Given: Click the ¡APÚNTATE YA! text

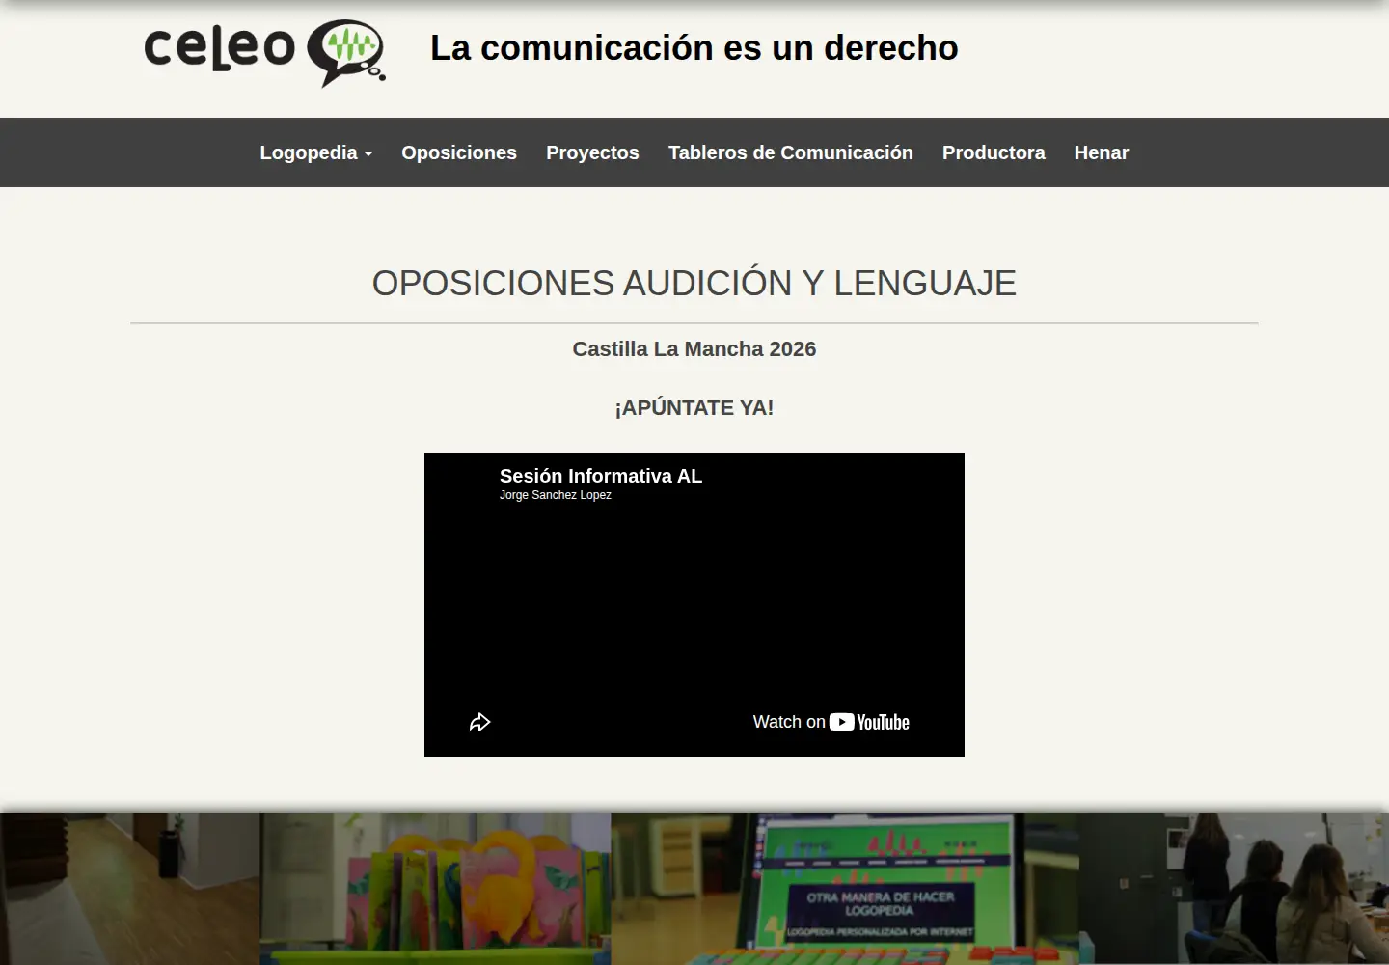Looking at the screenshot, I should [694, 408].
